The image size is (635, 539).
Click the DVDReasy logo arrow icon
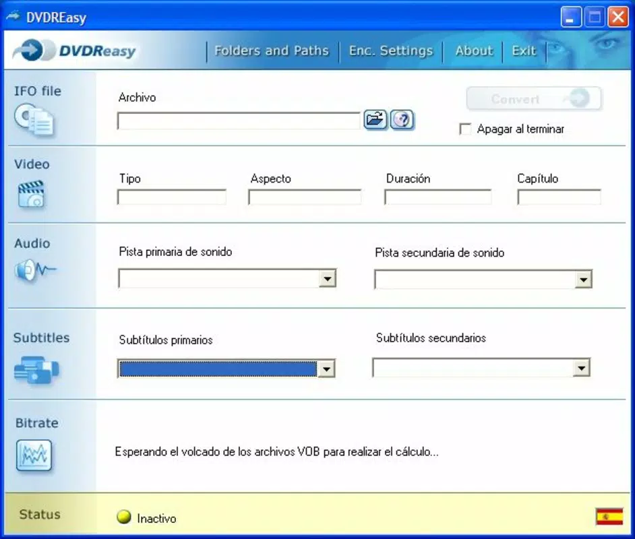tap(33, 51)
